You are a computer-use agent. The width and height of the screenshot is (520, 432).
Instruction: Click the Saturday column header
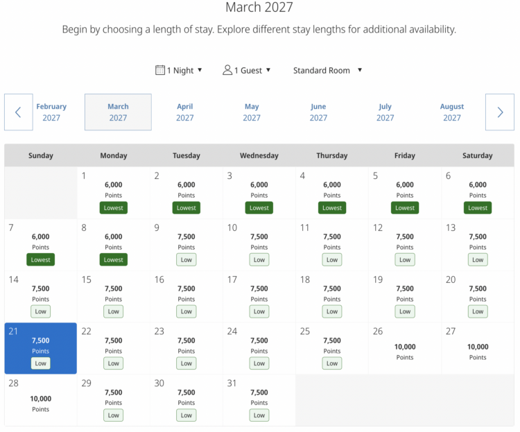(478, 155)
